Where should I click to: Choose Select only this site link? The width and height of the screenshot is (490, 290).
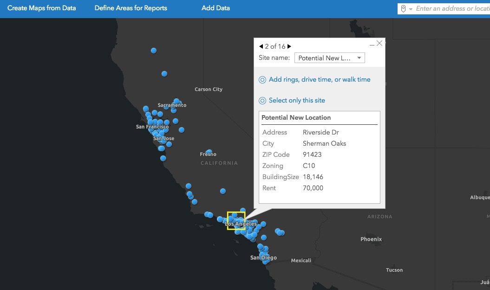(297, 101)
